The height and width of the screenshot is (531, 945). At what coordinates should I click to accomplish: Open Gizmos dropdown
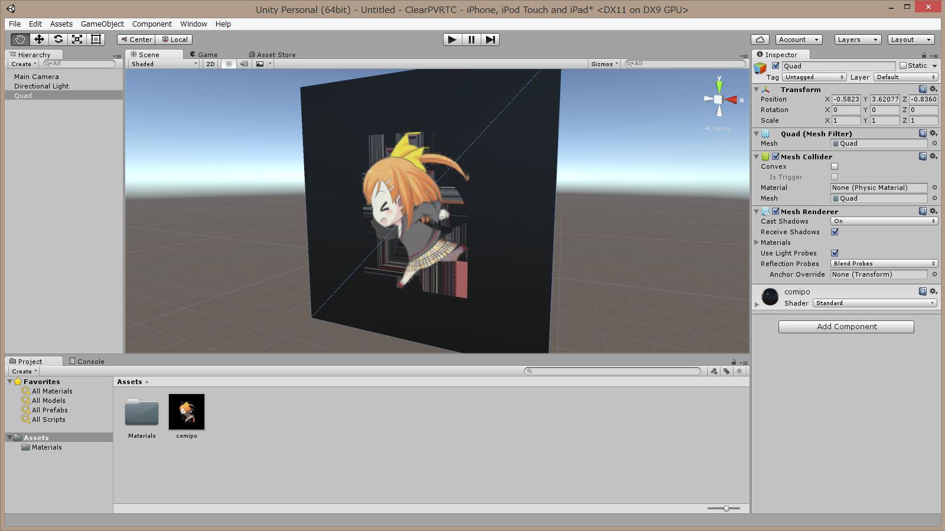click(604, 64)
